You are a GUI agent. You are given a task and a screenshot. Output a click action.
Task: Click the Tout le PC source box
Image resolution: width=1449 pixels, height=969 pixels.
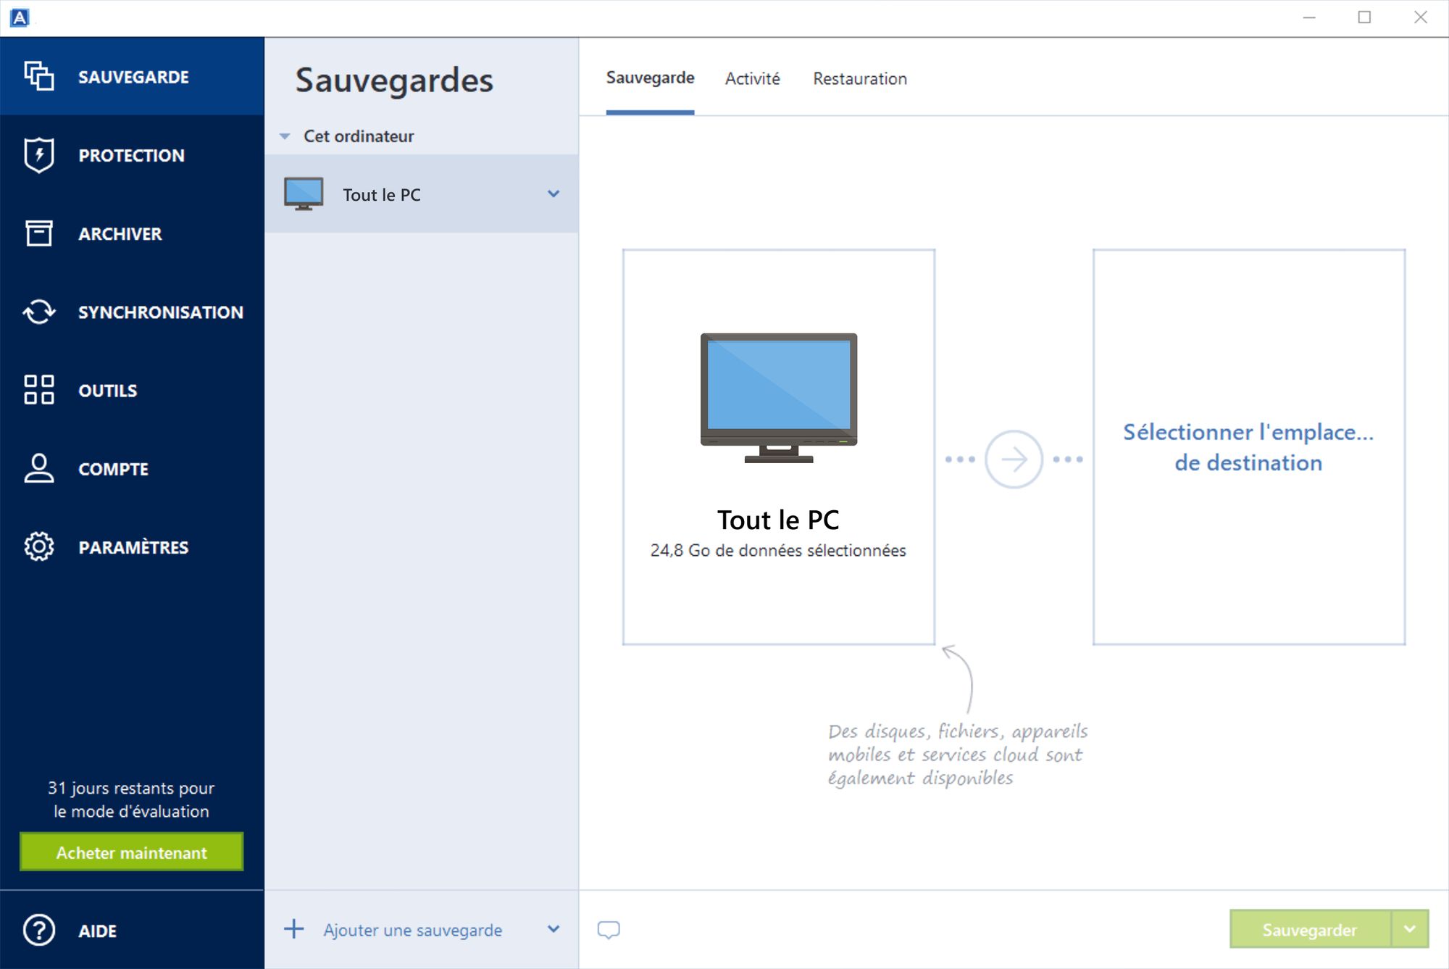coord(778,447)
